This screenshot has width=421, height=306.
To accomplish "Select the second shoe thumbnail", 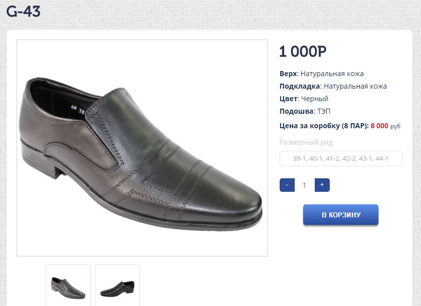I will (x=117, y=286).
